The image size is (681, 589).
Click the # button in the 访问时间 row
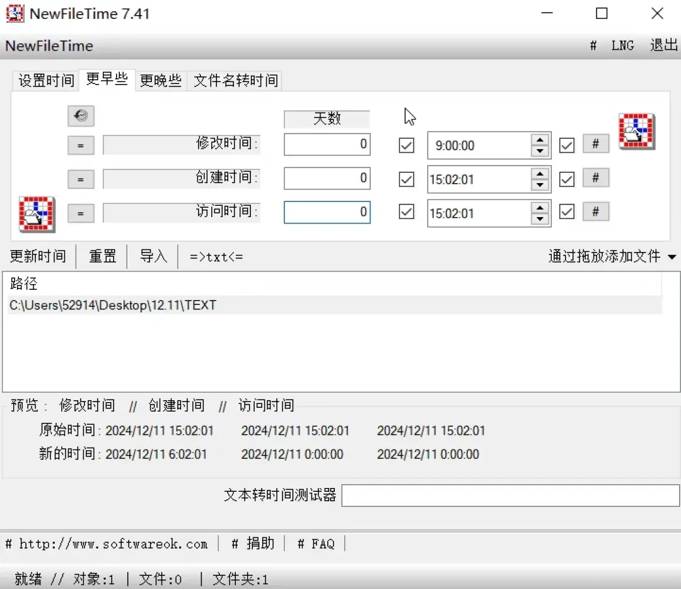pyautogui.click(x=595, y=211)
